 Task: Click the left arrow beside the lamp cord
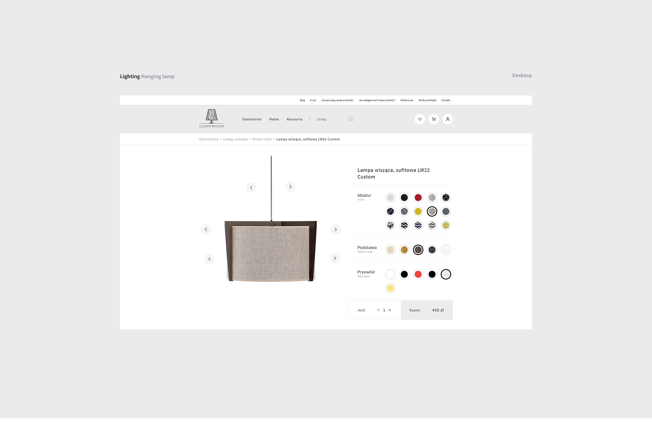(x=251, y=188)
